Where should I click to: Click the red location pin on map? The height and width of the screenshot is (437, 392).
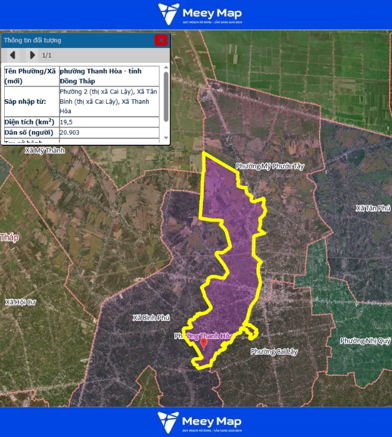tap(203, 342)
